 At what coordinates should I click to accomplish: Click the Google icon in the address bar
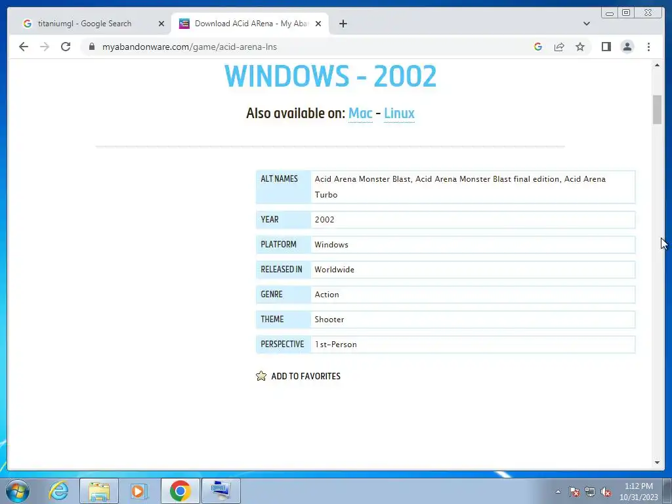(538, 47)
